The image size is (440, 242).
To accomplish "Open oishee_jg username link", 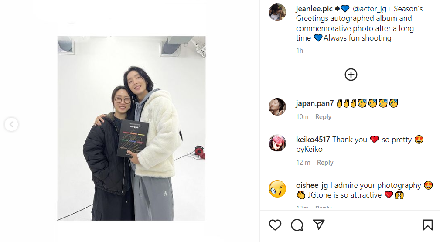I will pos(312,186).
